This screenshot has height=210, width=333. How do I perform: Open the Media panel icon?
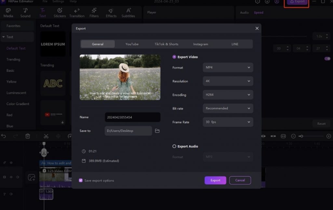point(8,11)
